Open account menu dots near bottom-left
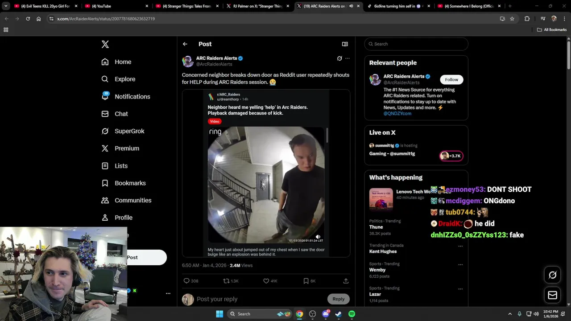Screen dimensions: 571x321 pyautogui.click(x=168, y=293)
